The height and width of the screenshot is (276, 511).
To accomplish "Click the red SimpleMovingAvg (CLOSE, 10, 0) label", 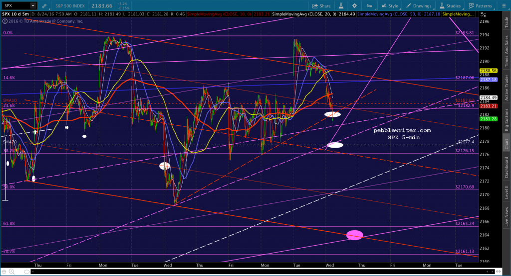I will pos(220,14).
